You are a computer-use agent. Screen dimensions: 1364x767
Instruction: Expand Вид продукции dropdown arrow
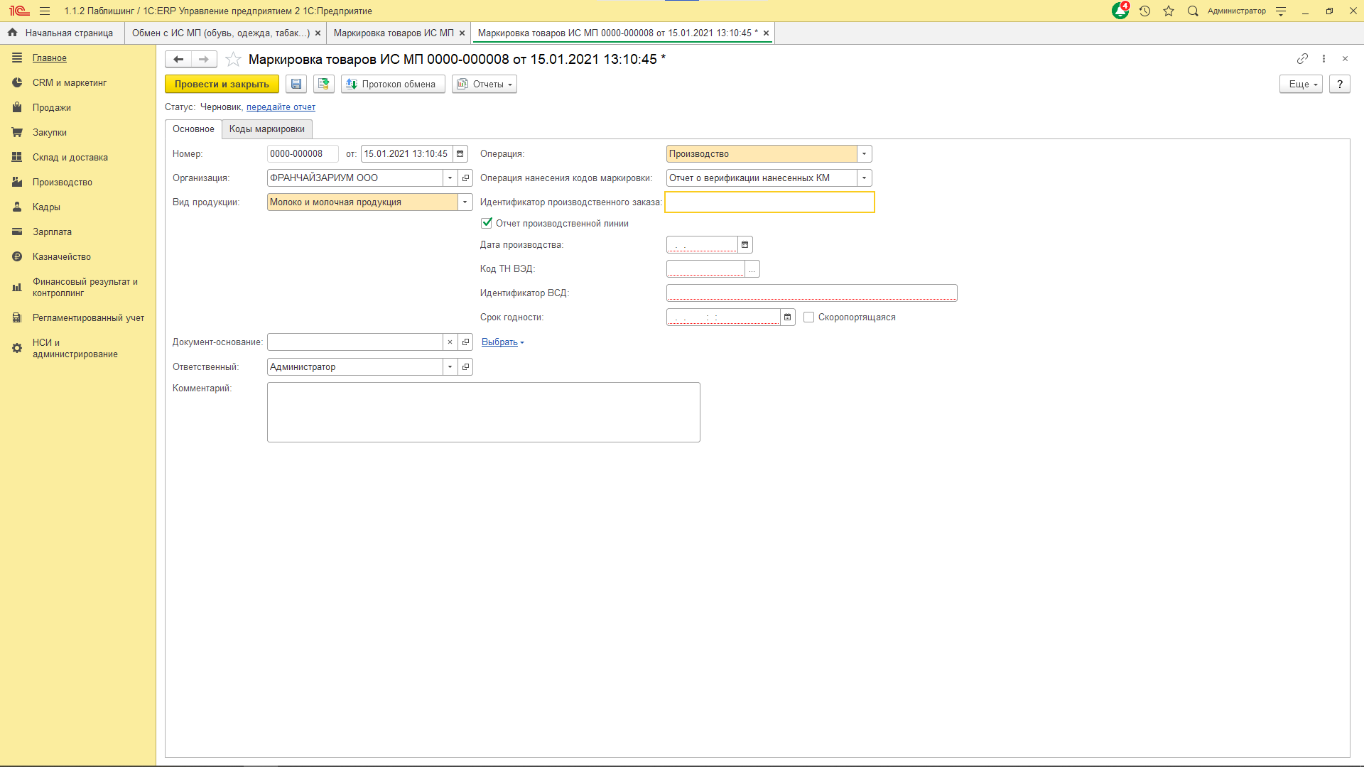[465, 202]
